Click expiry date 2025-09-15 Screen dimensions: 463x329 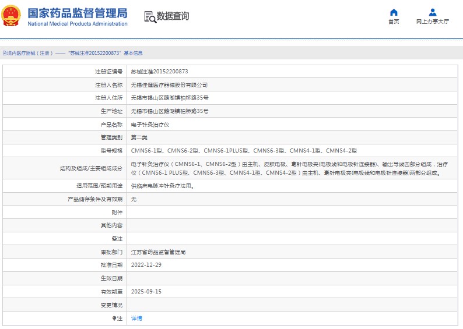click(146, 292)
